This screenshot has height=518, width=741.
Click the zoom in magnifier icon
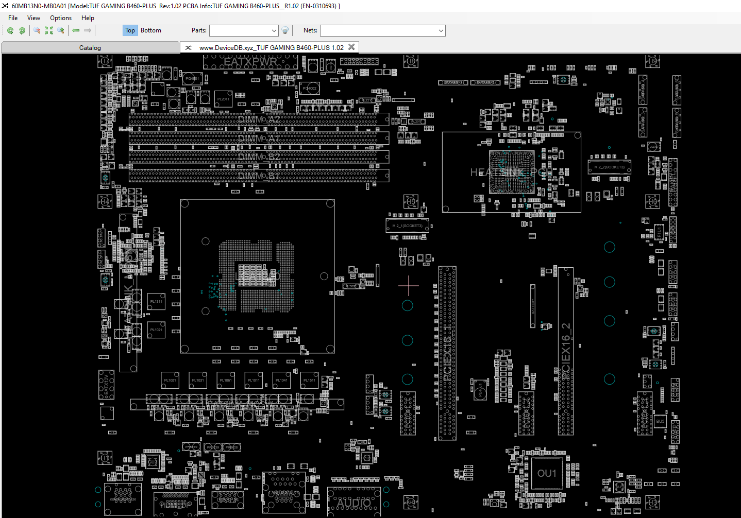click(61, 30)
